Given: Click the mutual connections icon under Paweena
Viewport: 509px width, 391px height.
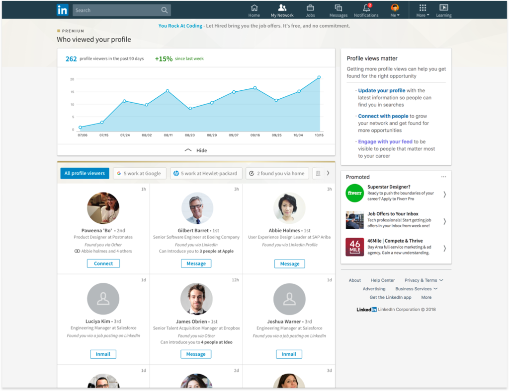Looking at the screenshot, I should click(77, 251).
